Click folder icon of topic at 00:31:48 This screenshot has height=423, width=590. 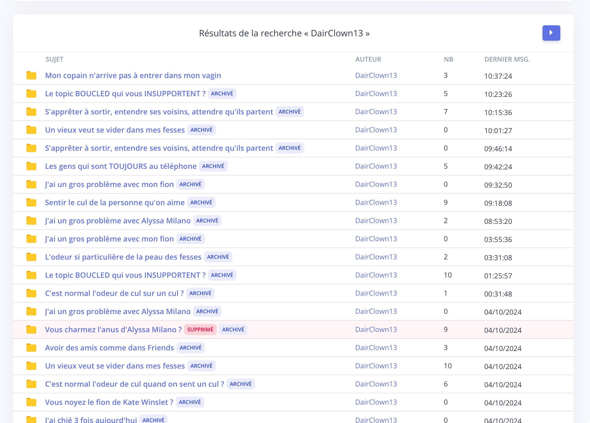(x=31, y=293)
